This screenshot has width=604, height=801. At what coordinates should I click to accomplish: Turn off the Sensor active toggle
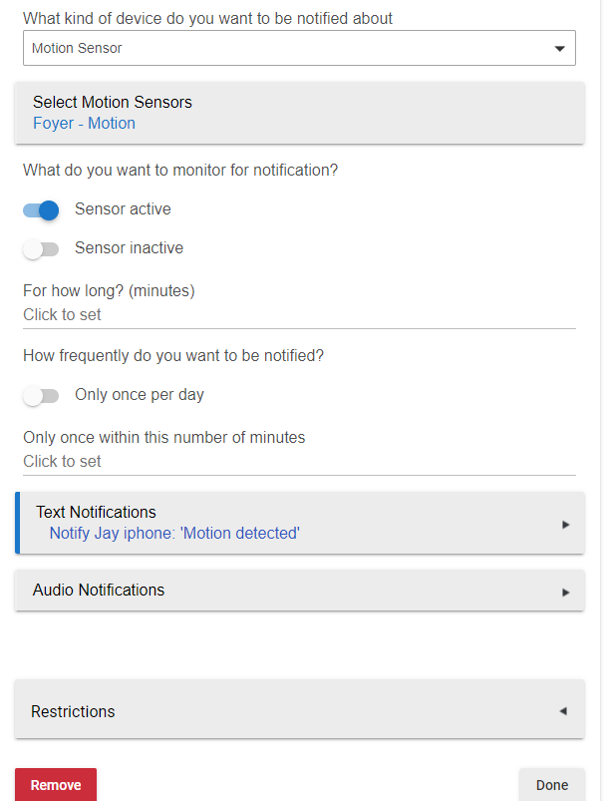[42, 210]
